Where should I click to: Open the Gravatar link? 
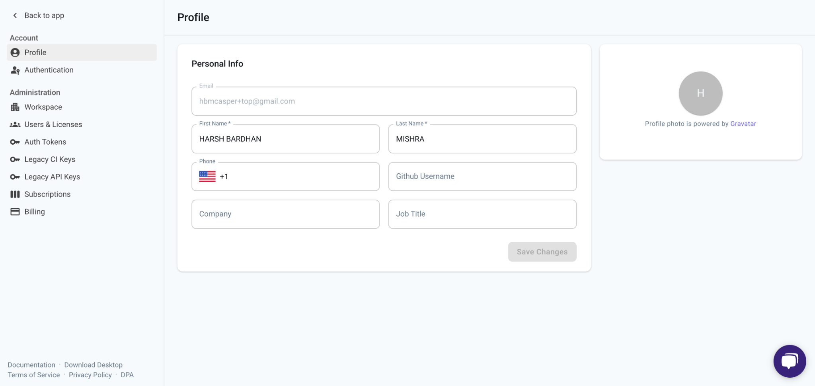point(743,124)
